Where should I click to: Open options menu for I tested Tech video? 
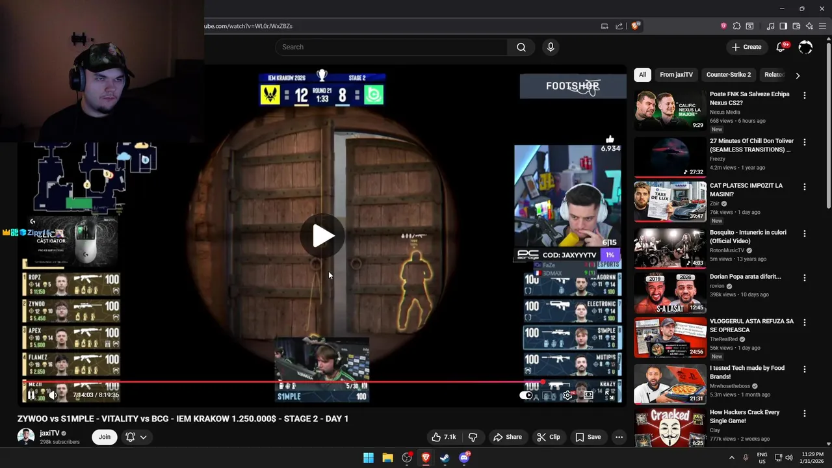tap(804, 369)
